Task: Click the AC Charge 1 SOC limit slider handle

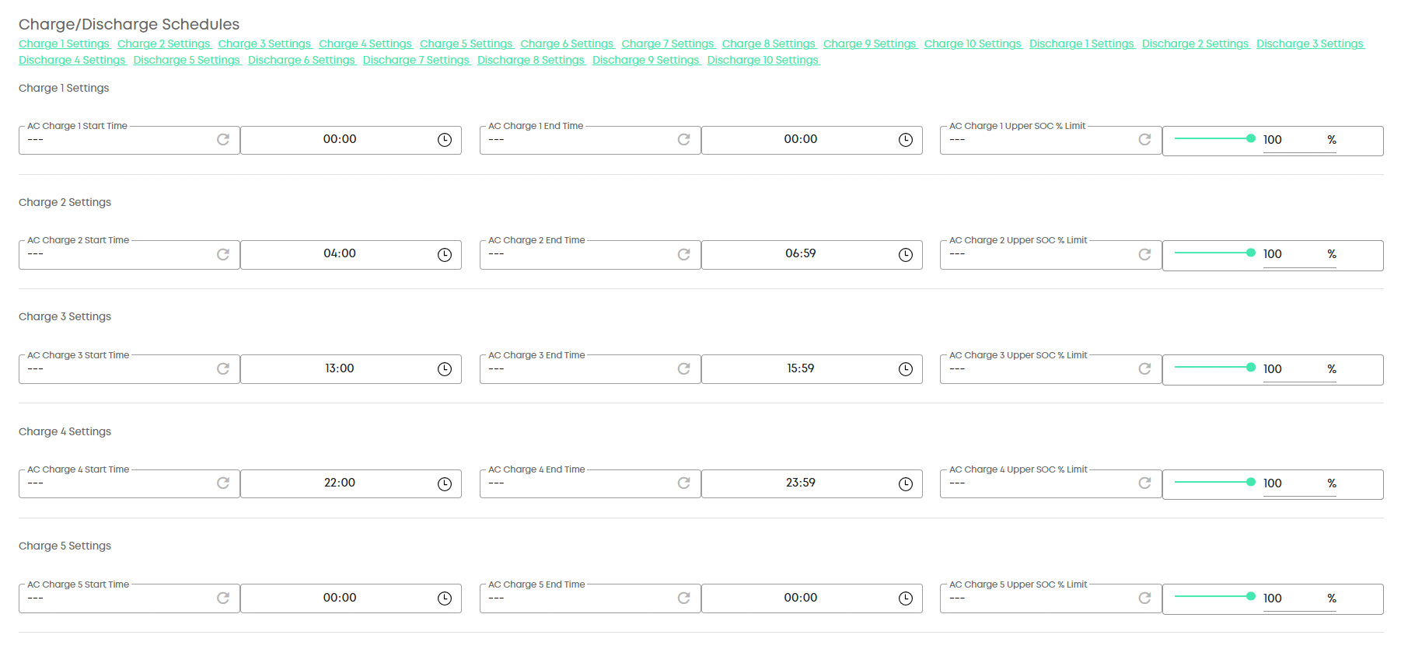Action: pos(1251,138)
